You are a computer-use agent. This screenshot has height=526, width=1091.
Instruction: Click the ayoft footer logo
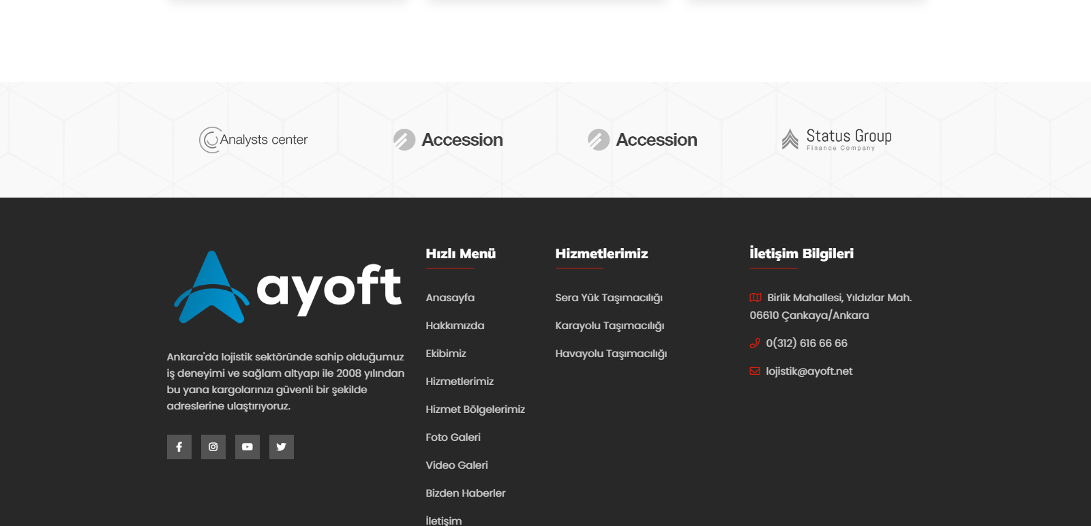point(287,287)
